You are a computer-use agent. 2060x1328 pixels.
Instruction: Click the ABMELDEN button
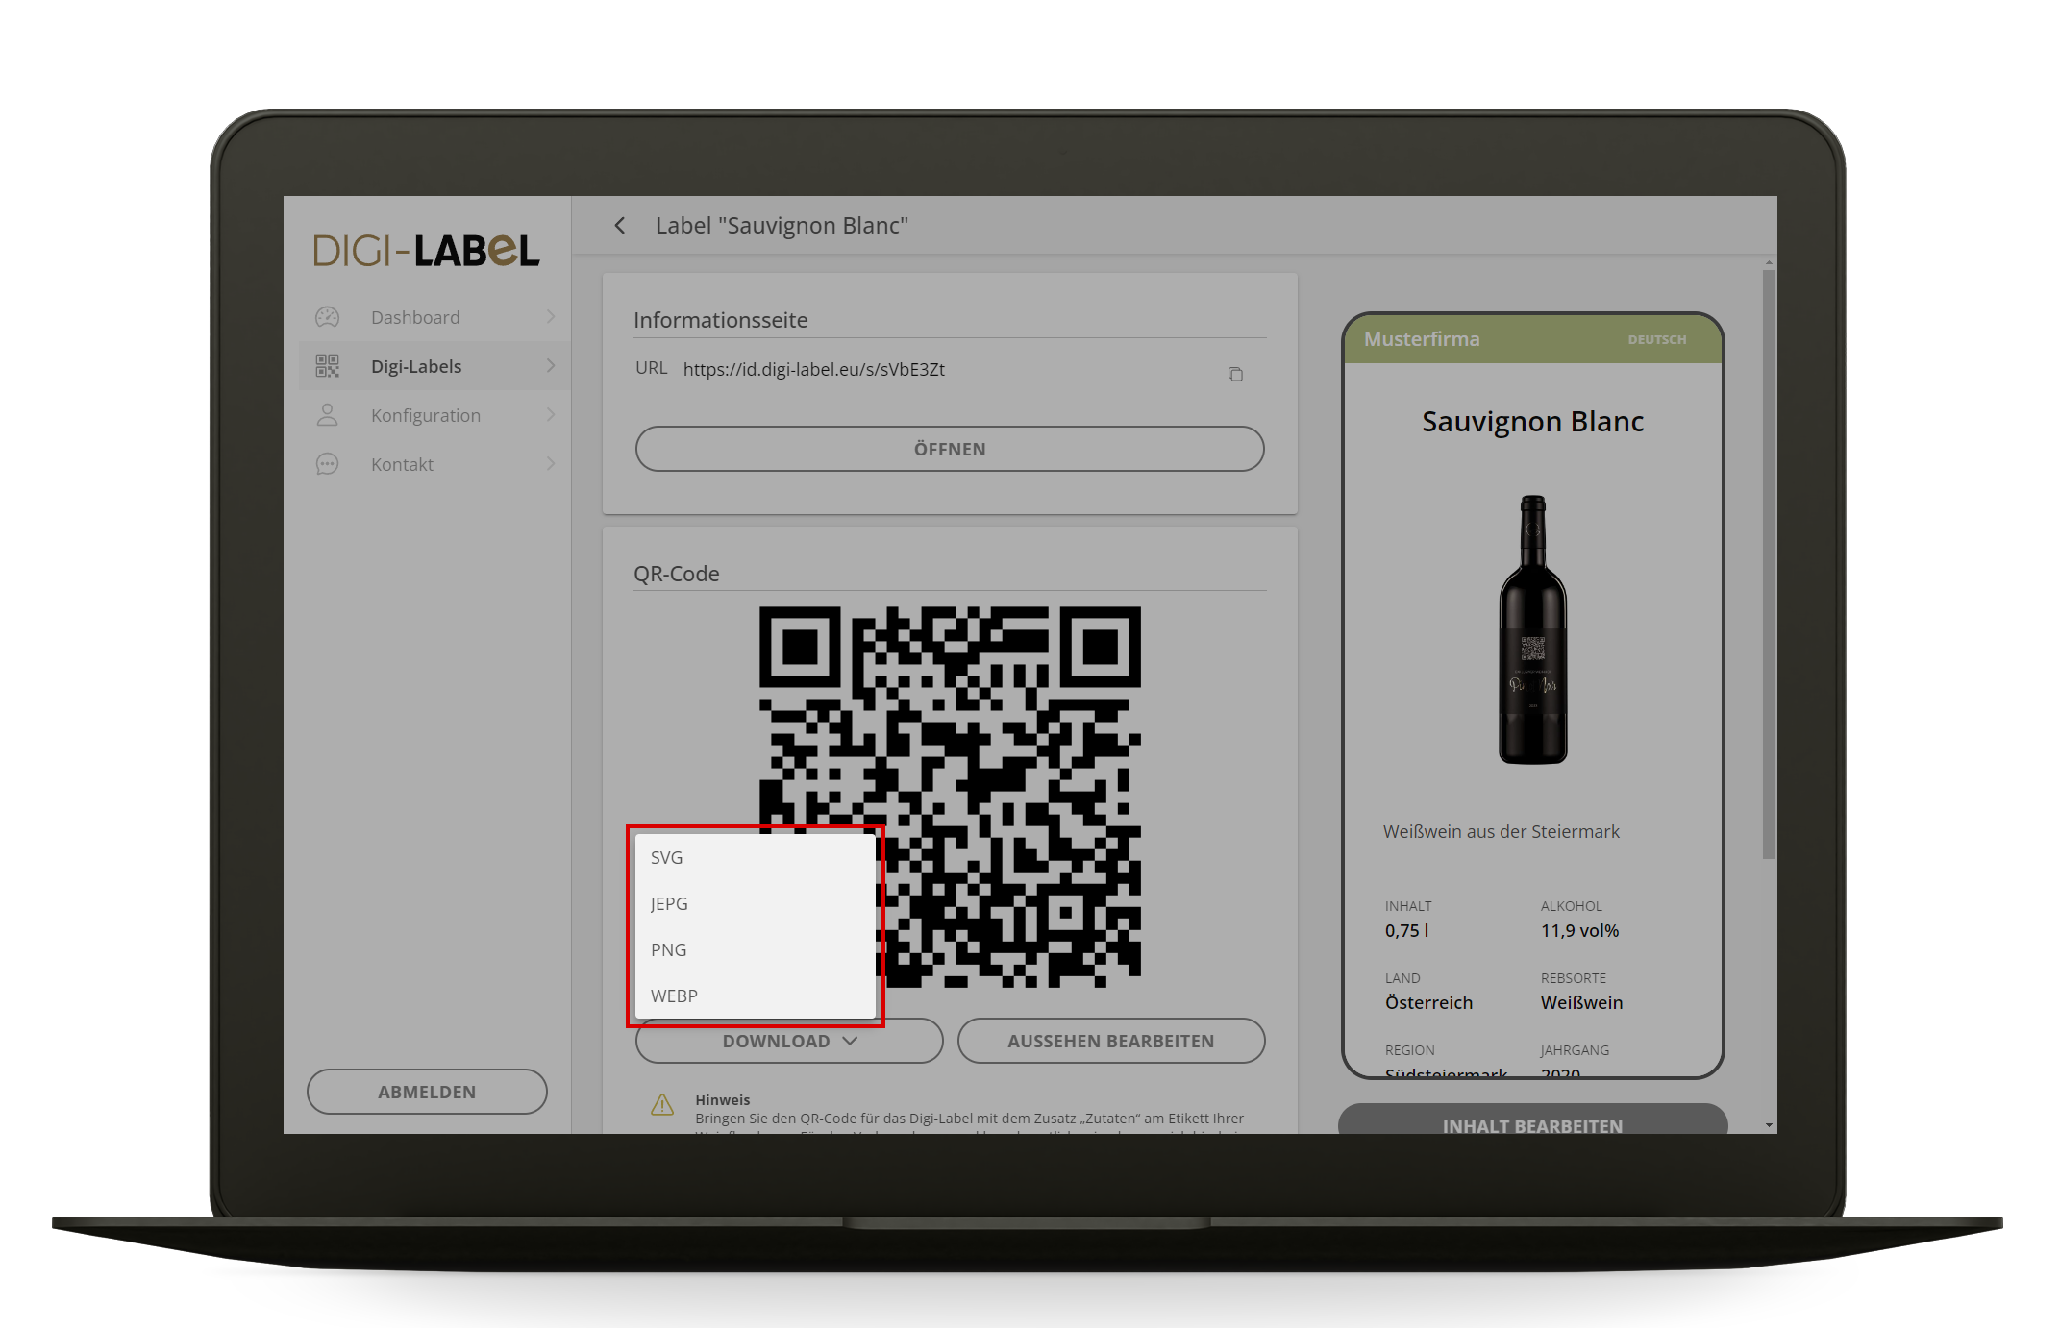click(x=427, y=1092)
